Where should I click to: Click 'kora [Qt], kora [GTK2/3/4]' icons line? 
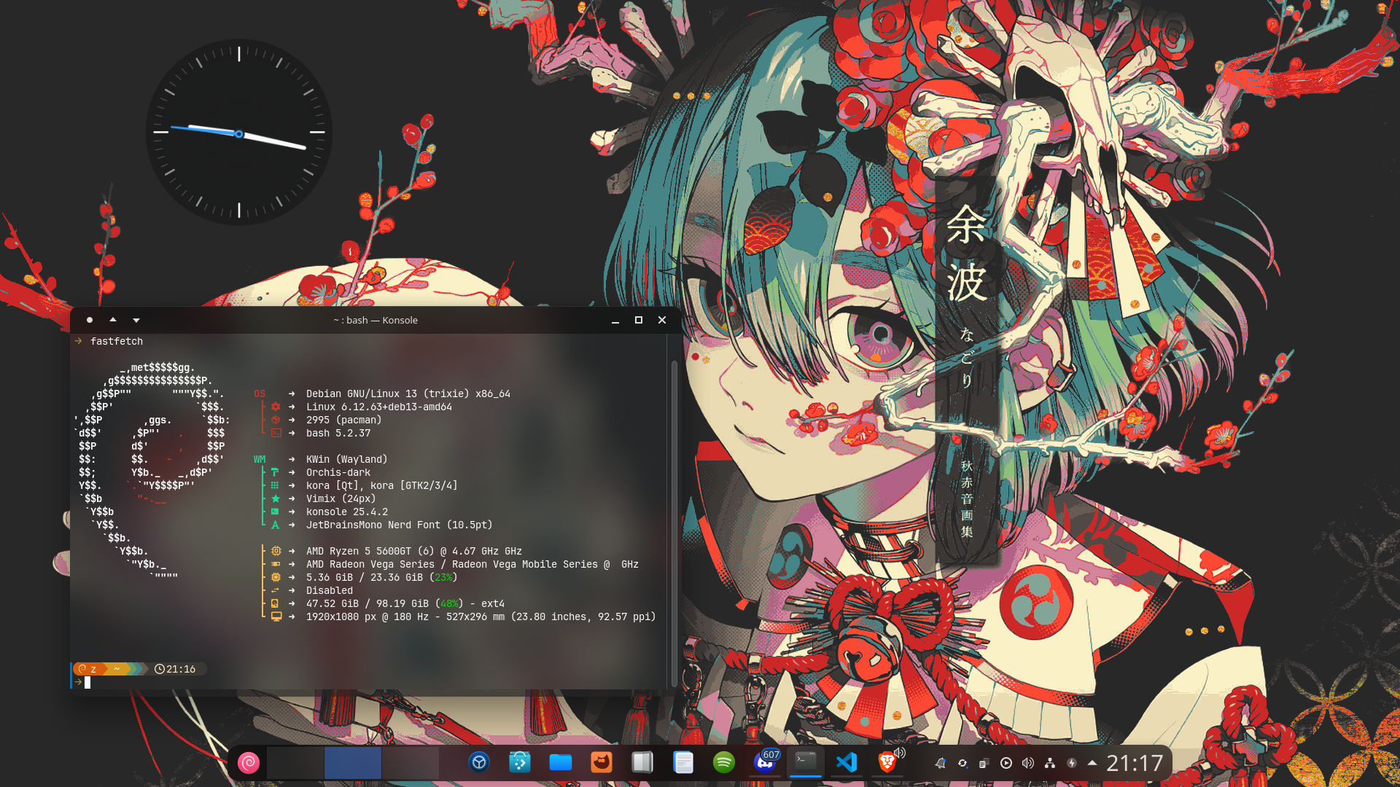(x=382, y=485)
